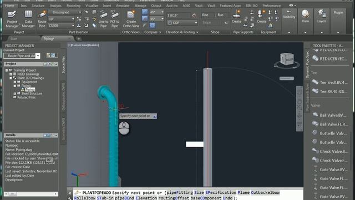
Task: Expand the P&ID Drawings tree node
Action: click(x=11, y=74)
